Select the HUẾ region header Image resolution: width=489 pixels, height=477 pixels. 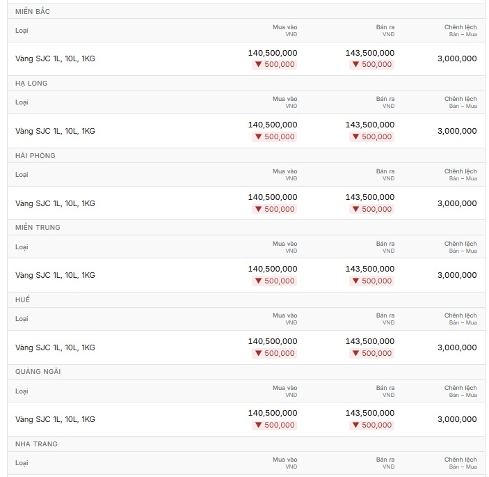click(x=22, y=299)
